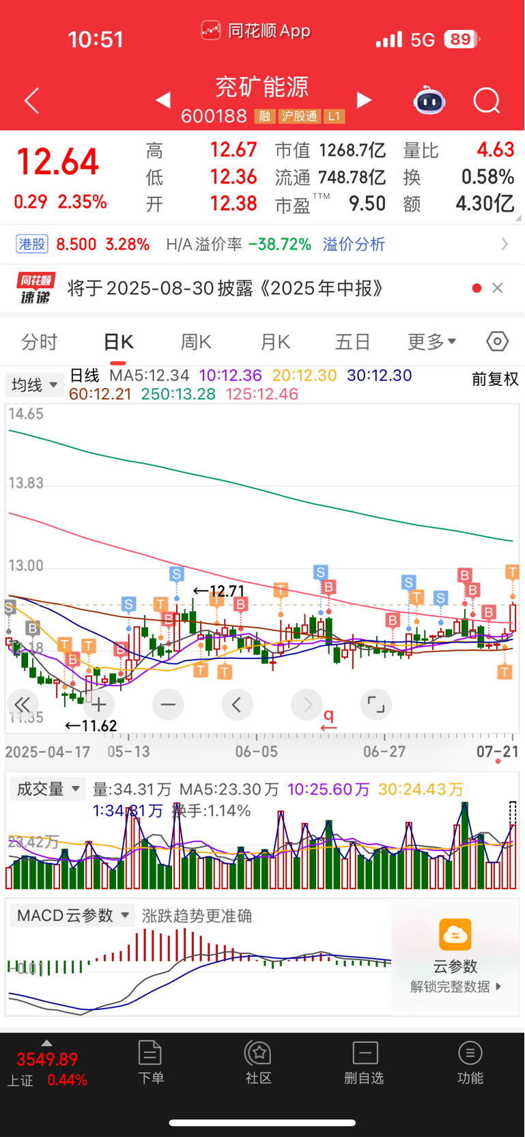Open 功能 functions icon

pos(470,1052)
